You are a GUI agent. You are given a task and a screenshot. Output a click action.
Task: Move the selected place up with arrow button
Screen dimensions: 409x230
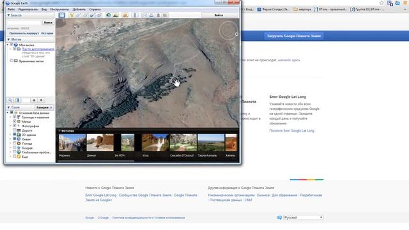tap(34, 100)
